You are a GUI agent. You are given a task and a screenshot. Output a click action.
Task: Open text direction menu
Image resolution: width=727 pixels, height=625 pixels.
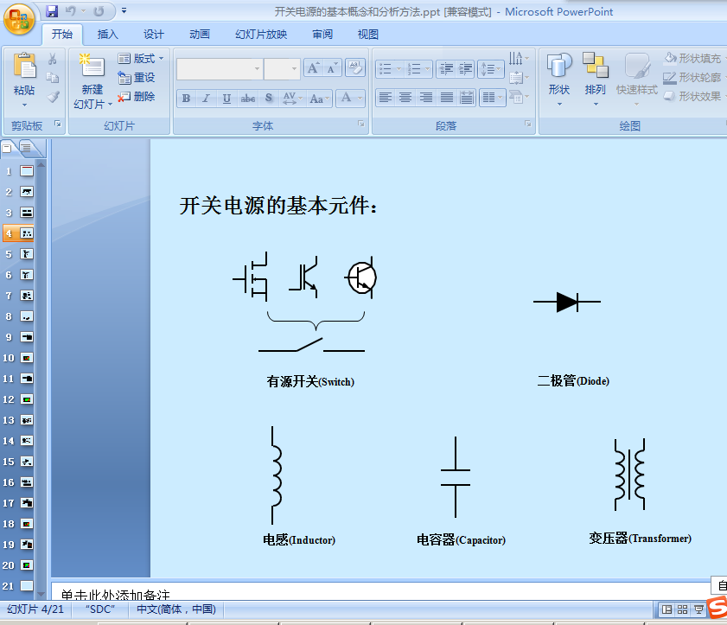click(519, 58)
